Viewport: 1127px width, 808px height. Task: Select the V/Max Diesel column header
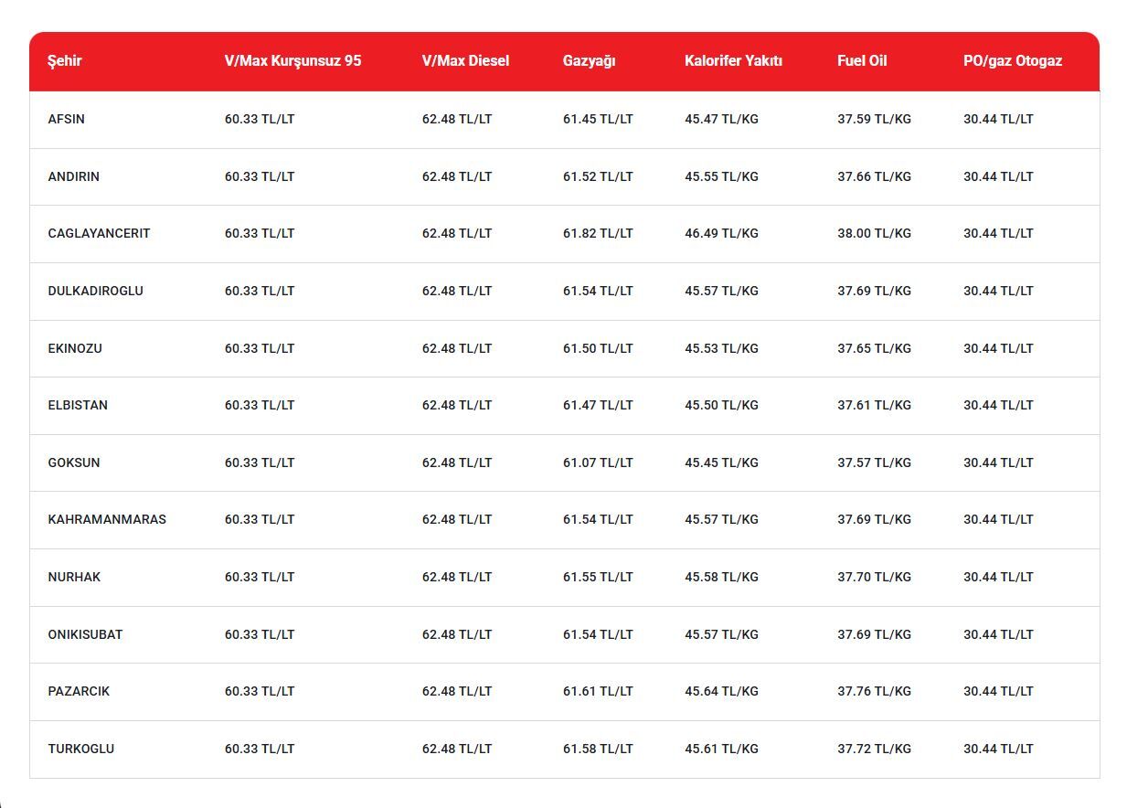(465, 61)
